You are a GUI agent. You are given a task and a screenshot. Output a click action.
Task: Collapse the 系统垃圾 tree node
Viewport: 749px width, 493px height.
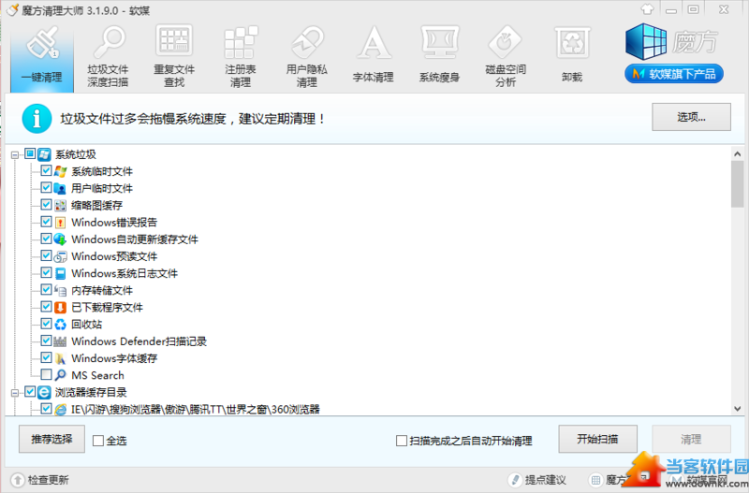point(15,154)
